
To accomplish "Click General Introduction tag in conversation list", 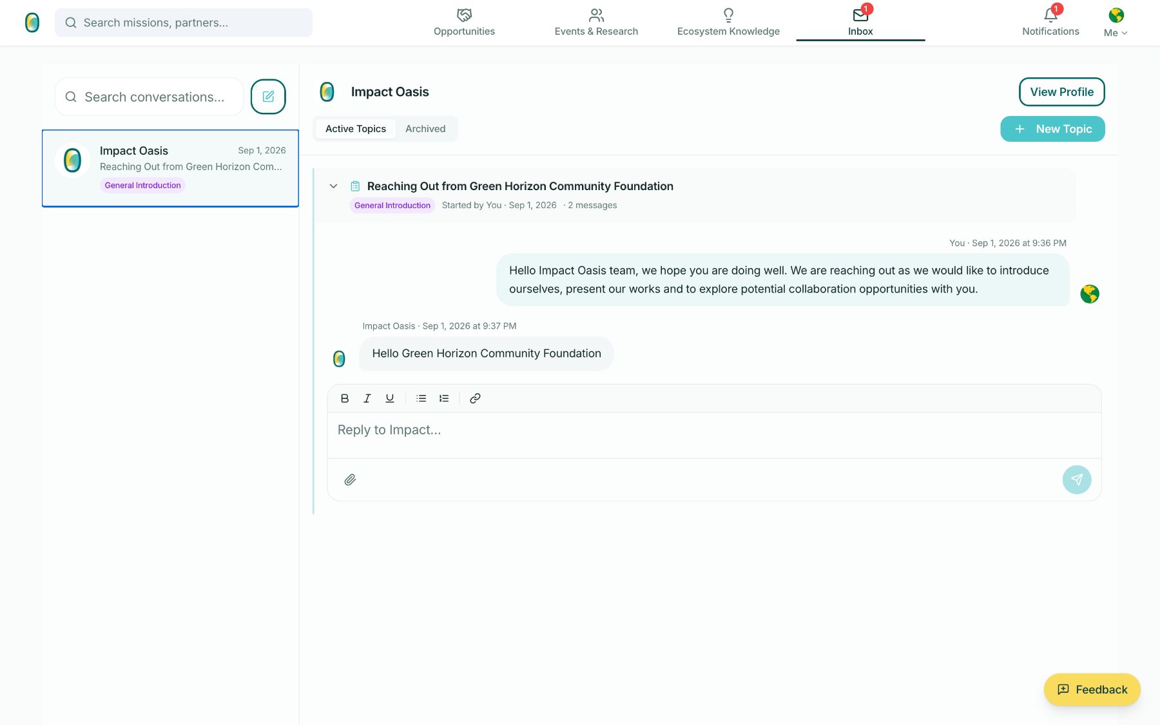I will point(142,186).
